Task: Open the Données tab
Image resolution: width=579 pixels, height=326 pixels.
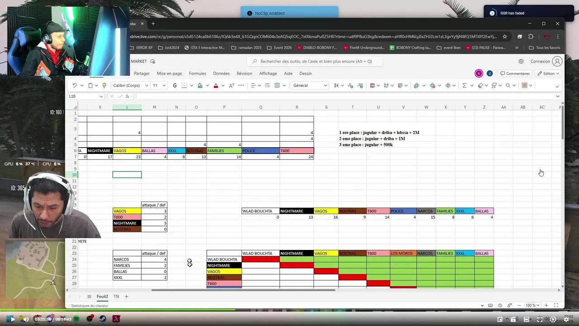Action: pos(221,73)
